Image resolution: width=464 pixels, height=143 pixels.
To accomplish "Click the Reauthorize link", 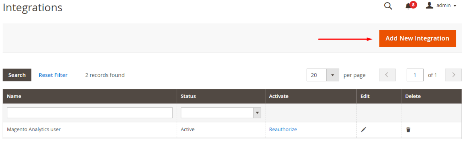I will pos(283,129).
